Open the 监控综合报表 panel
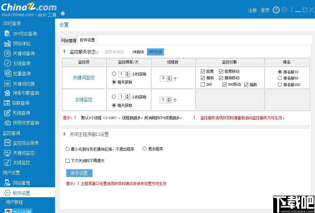The height and width of the screenshot is (213, 315). 26,143
